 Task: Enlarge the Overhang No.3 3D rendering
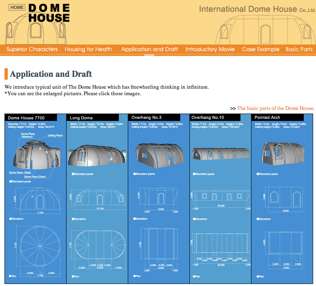(160, 156)
